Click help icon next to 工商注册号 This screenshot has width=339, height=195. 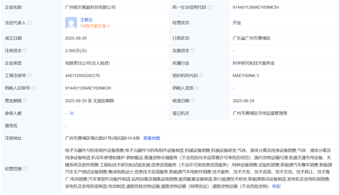click(29, 76)
